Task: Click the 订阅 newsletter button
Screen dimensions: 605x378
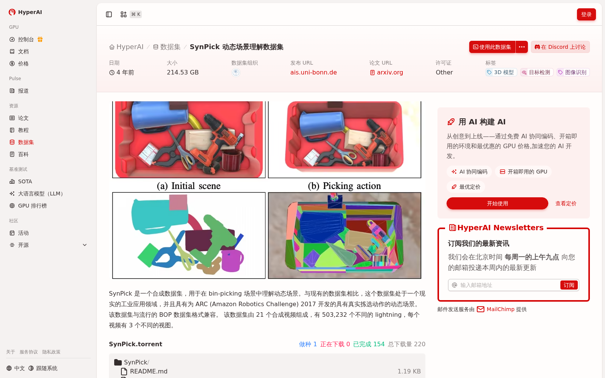Action: (x=569, y=285)
